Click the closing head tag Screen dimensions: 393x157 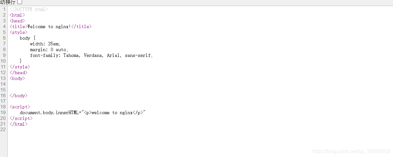19,73
